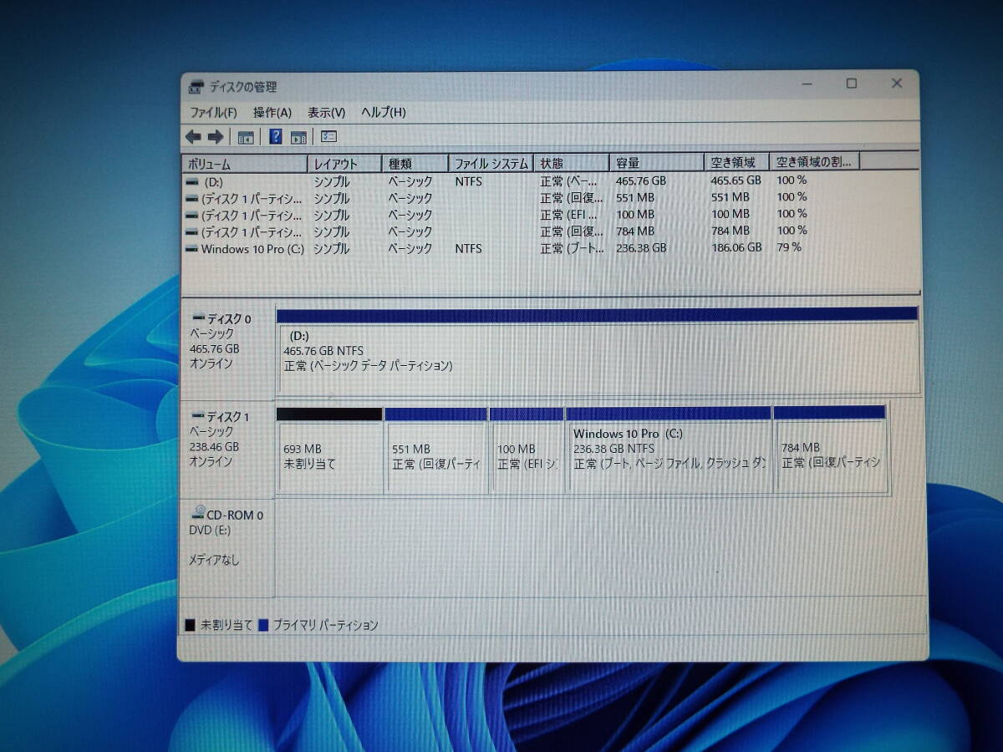Toggle the console tree pane icon
This screenshot has height=752, width=1003.
pos(246,137)
